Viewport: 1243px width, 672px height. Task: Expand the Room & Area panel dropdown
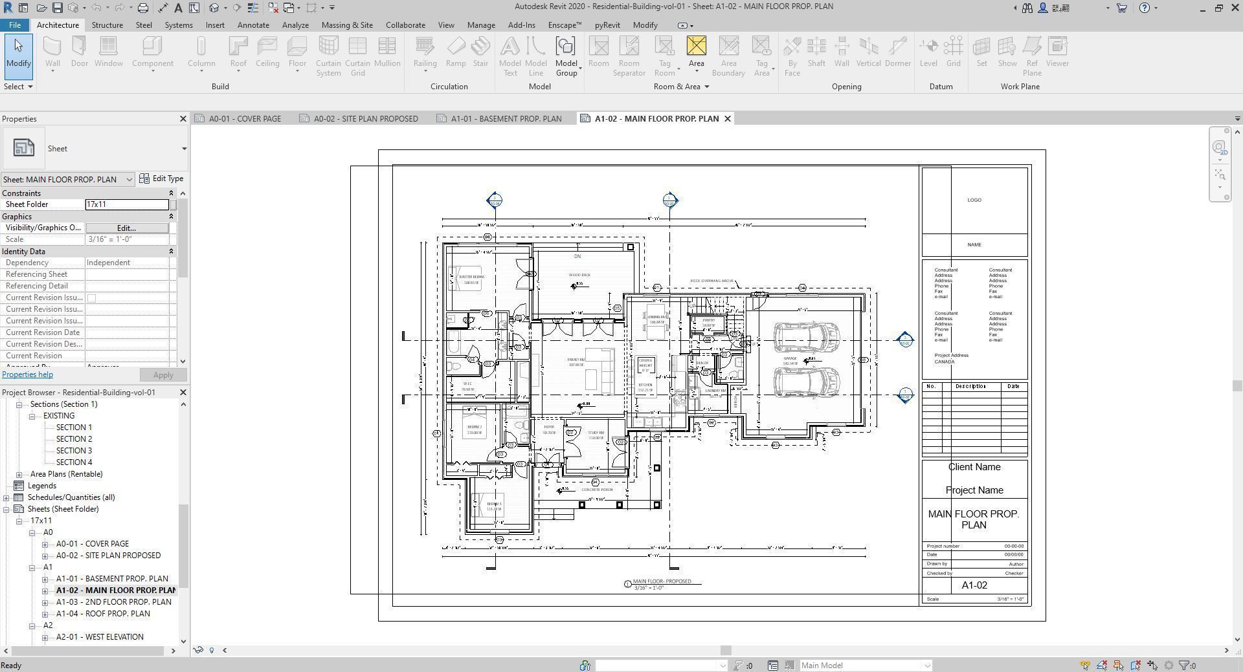pos(682,87)
